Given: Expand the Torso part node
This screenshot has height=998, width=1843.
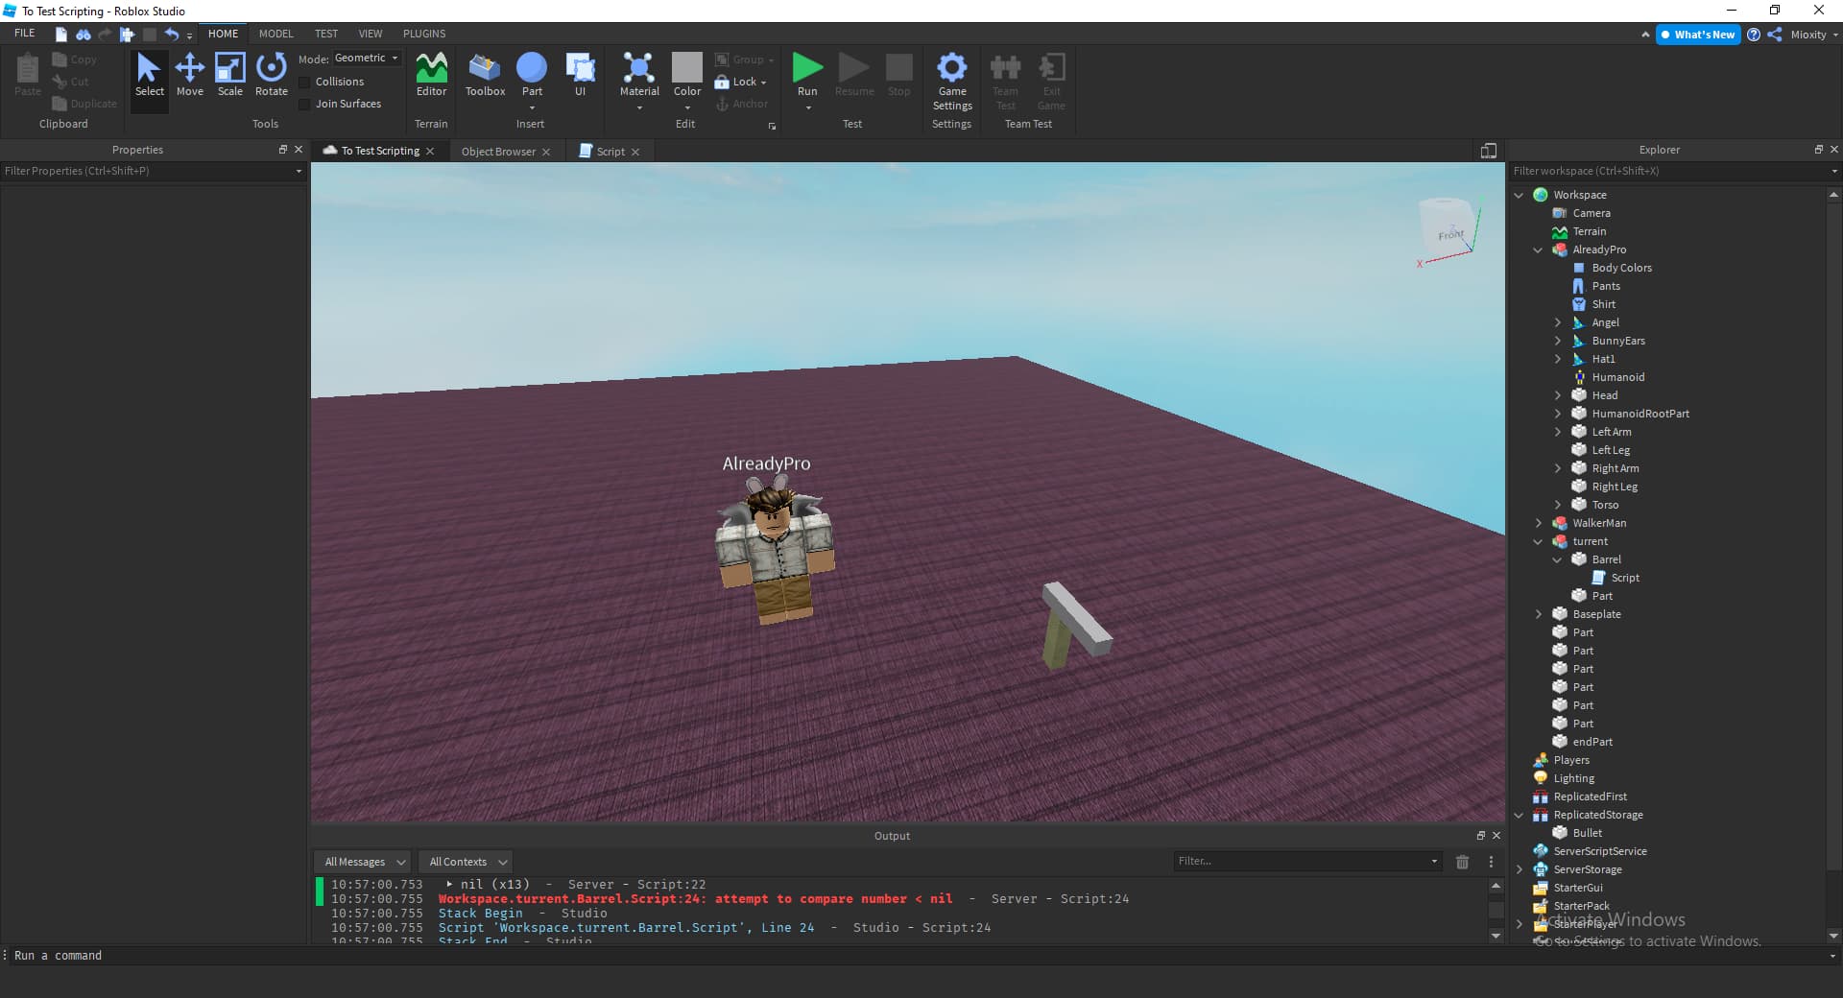Looking at the screenshot, I should click(x=1557, y=505).
